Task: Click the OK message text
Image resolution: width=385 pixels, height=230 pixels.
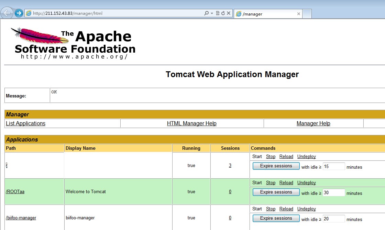Action: pos(54,92)
